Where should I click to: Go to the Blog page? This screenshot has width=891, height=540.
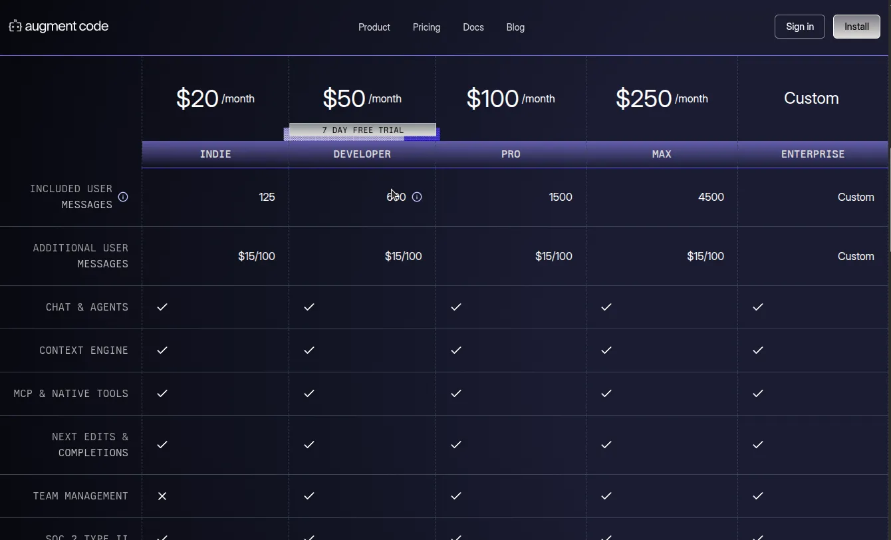pos(515,27)
